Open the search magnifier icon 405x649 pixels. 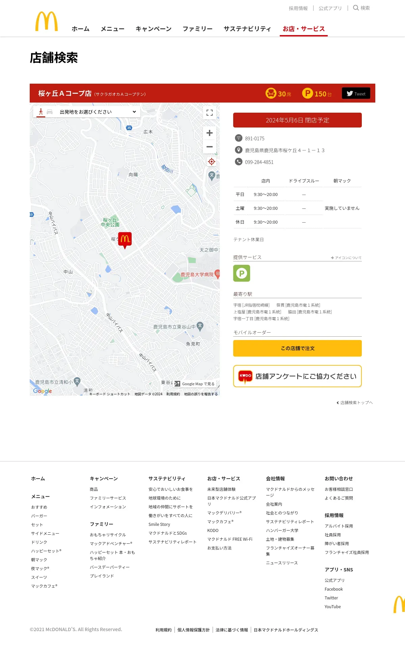(x=356, y=8)
